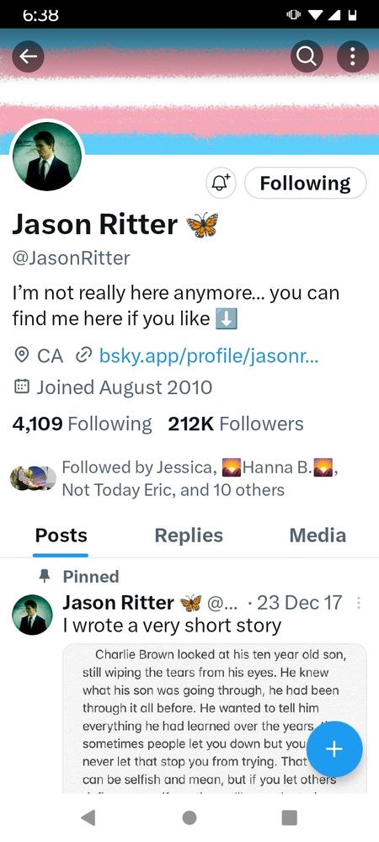Open profile search magnifier icon

coord(307,57)
